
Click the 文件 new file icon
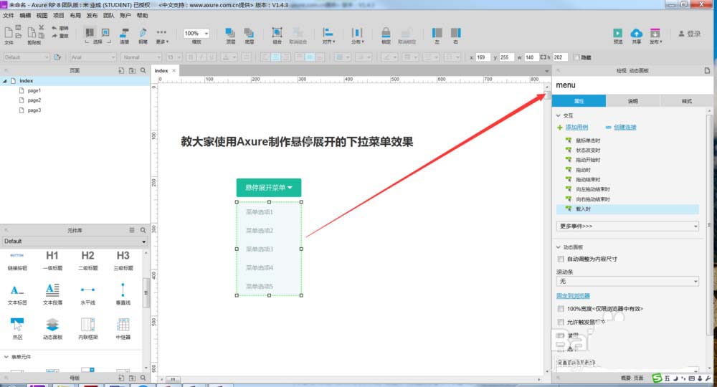click(x=8, y=32)
